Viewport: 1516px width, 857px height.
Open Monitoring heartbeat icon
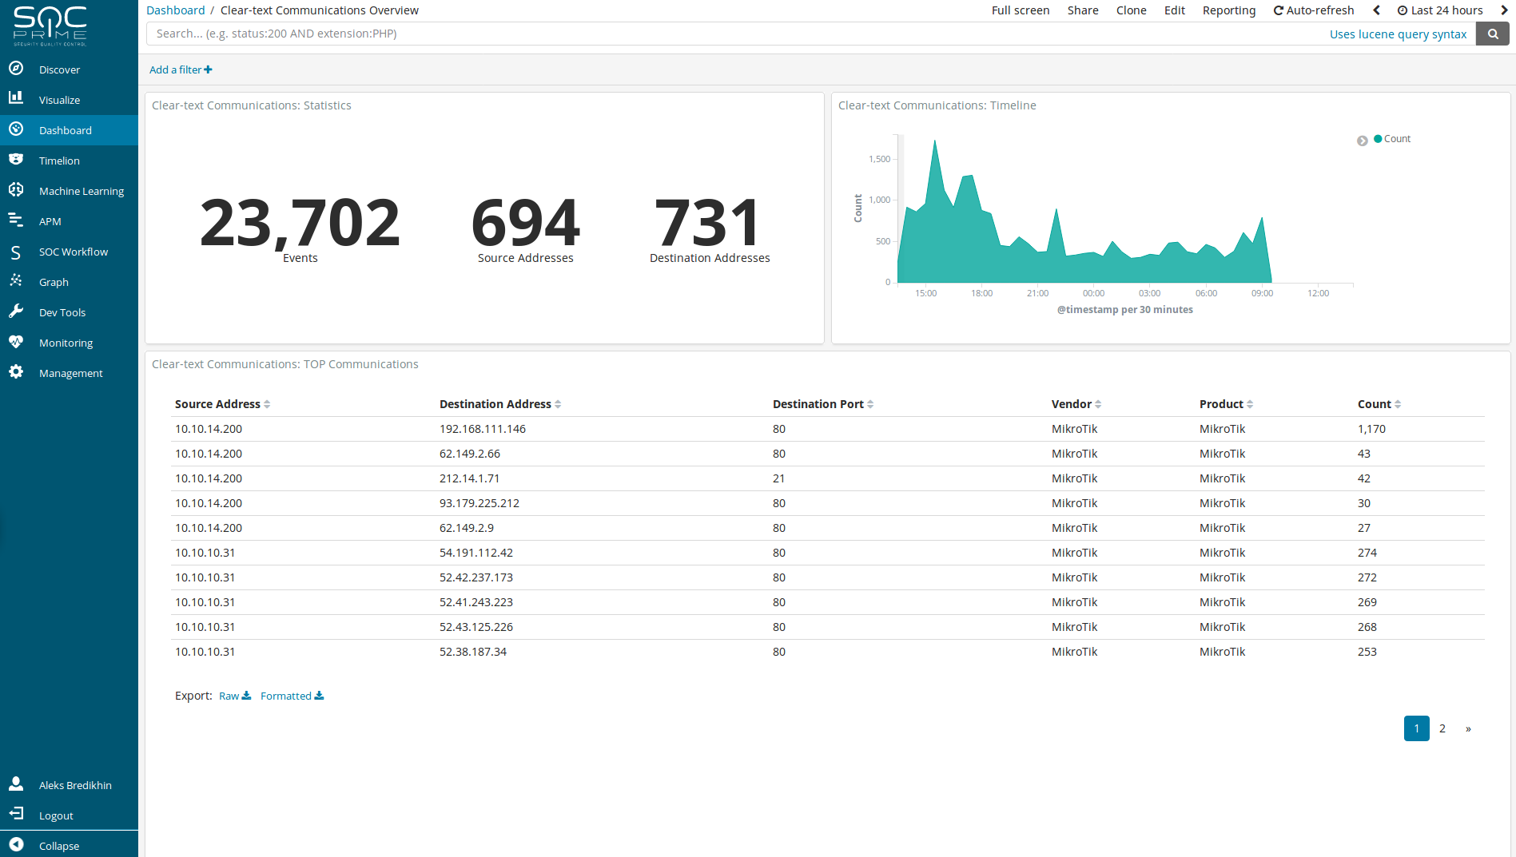[16, 342]
